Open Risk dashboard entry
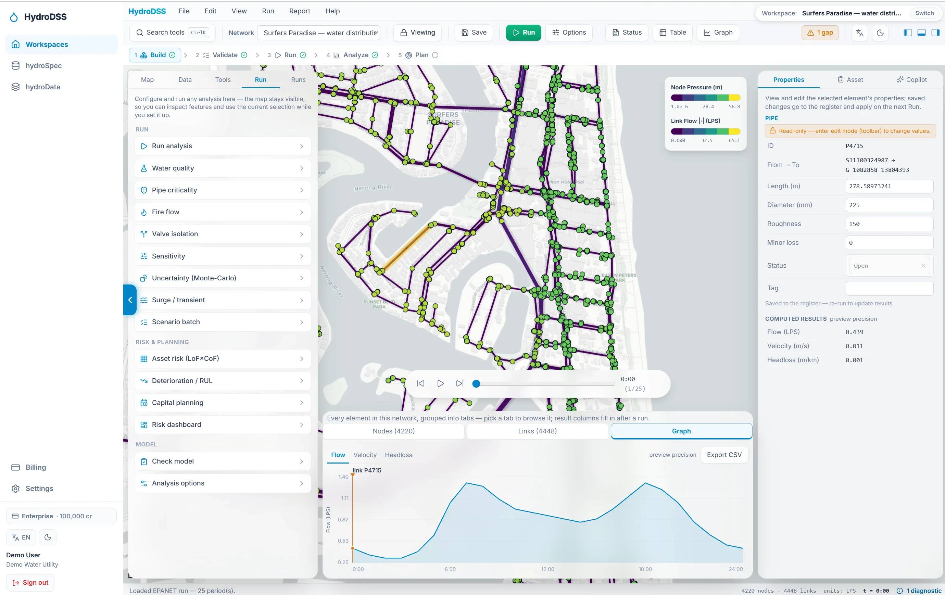The image size is (945, 595). (223, 425)
